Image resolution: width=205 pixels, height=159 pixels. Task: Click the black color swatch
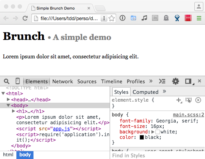[x=142, y=137]
